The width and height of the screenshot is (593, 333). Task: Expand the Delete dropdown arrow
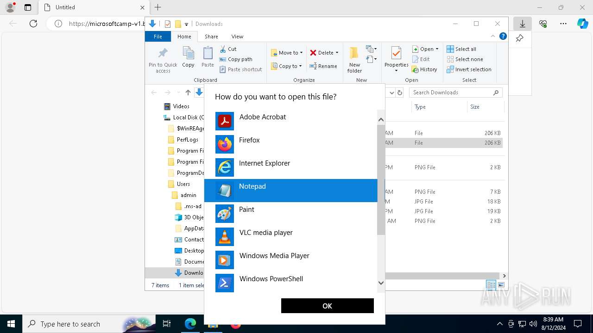point(337,53)
